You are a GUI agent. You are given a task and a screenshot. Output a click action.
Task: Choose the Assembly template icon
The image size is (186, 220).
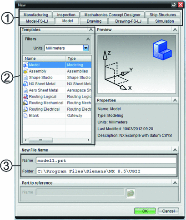click(25, 71)
